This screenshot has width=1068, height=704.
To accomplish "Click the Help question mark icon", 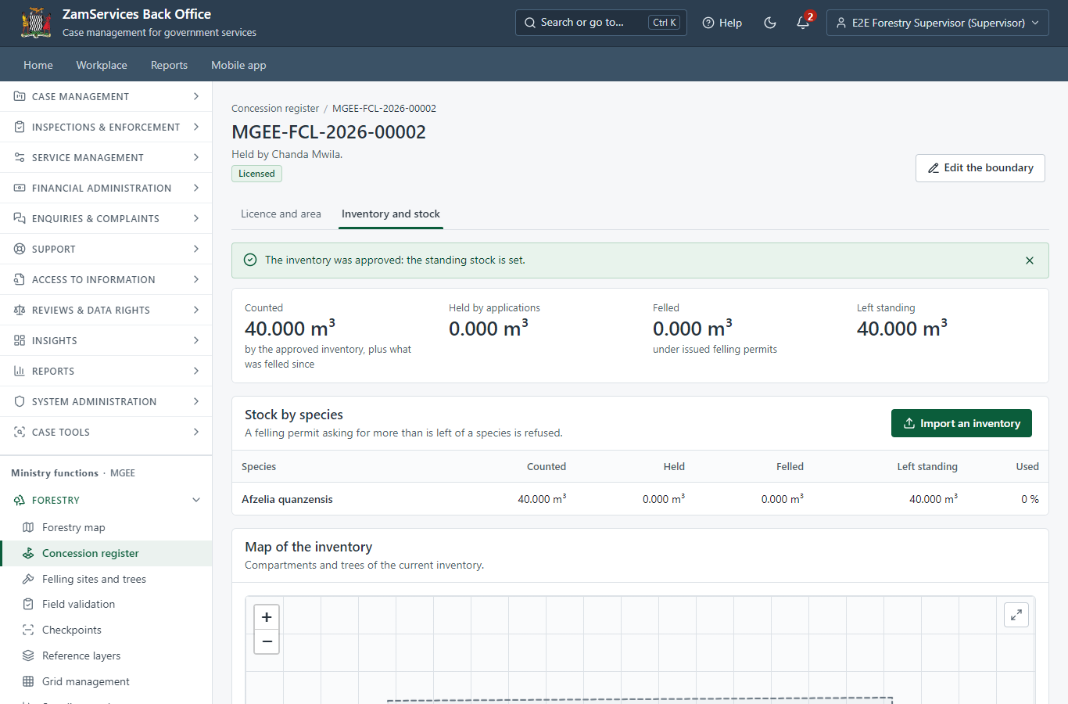I will pyautogui.click(x=708, y=23).
